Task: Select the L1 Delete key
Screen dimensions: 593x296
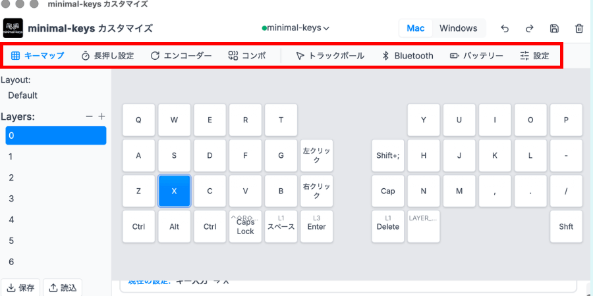Action: 388,226
